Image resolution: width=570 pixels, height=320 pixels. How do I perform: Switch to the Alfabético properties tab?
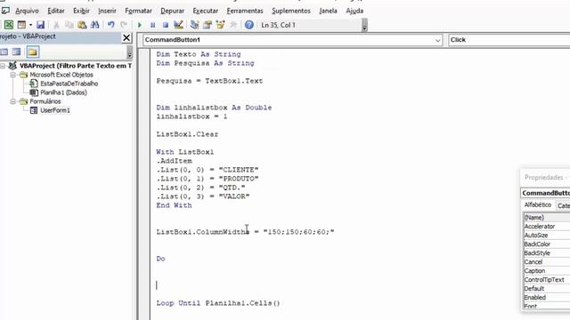coord(538,205)
